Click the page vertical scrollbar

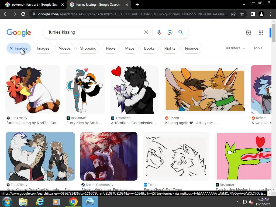274,33
